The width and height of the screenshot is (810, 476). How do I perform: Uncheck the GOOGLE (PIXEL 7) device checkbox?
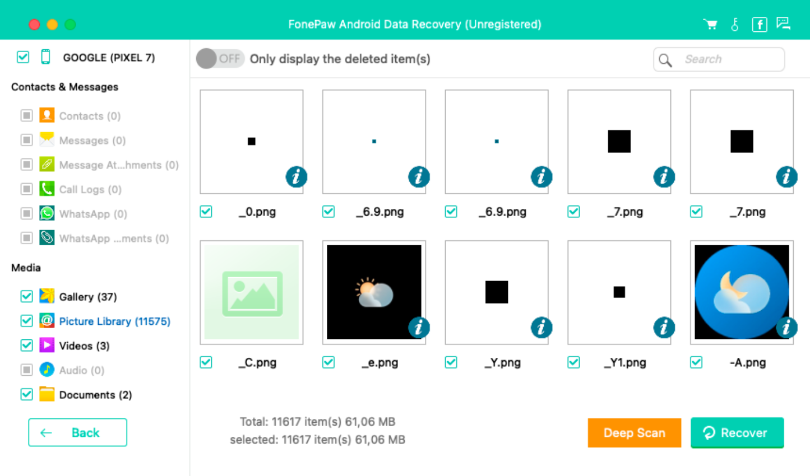pos(23,57)
